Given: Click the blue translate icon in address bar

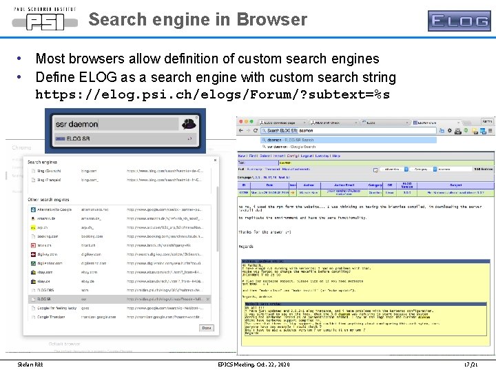Looking at the screenshot, I should (x=442, y=130).
